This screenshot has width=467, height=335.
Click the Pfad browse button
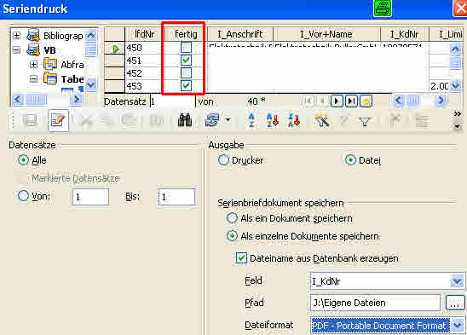pos(454,303)
